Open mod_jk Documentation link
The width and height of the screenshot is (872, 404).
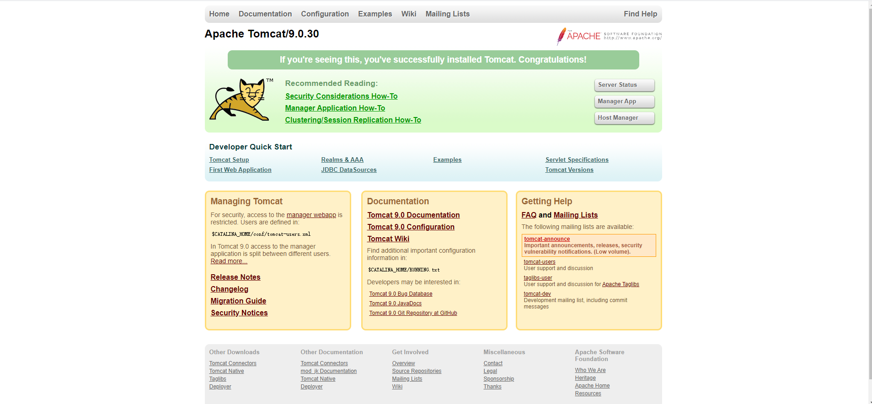point(328,371)
